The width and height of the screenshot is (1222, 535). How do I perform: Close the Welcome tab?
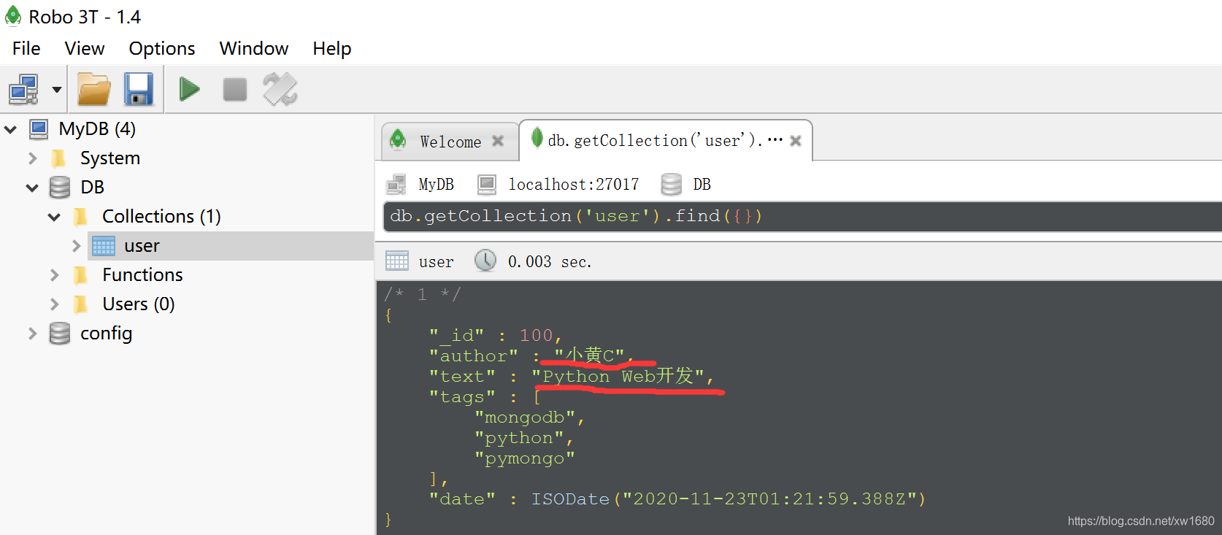pyautogui.click(x=498, y=141)
